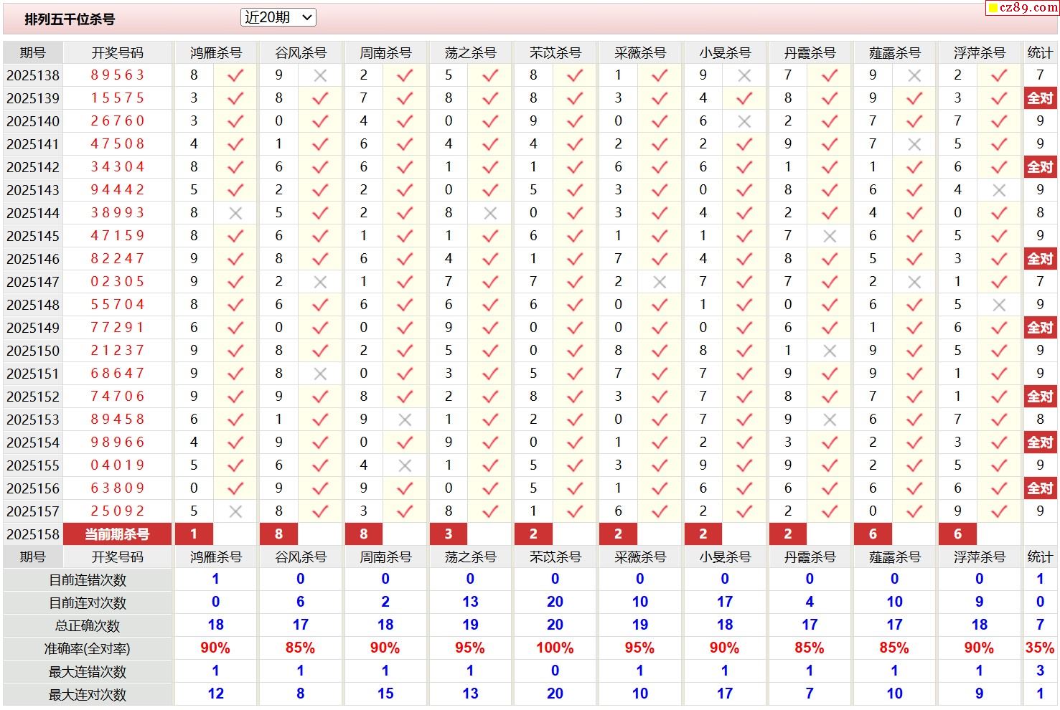Click the cz89.com site link
Viewport: 1060px width, 710px height.
(1022, 7)
